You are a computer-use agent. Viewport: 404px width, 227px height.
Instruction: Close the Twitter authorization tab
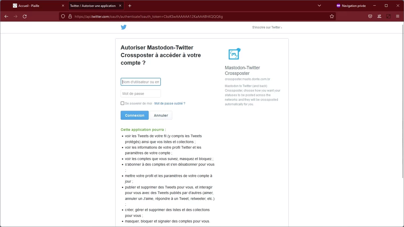pos(121,6)
